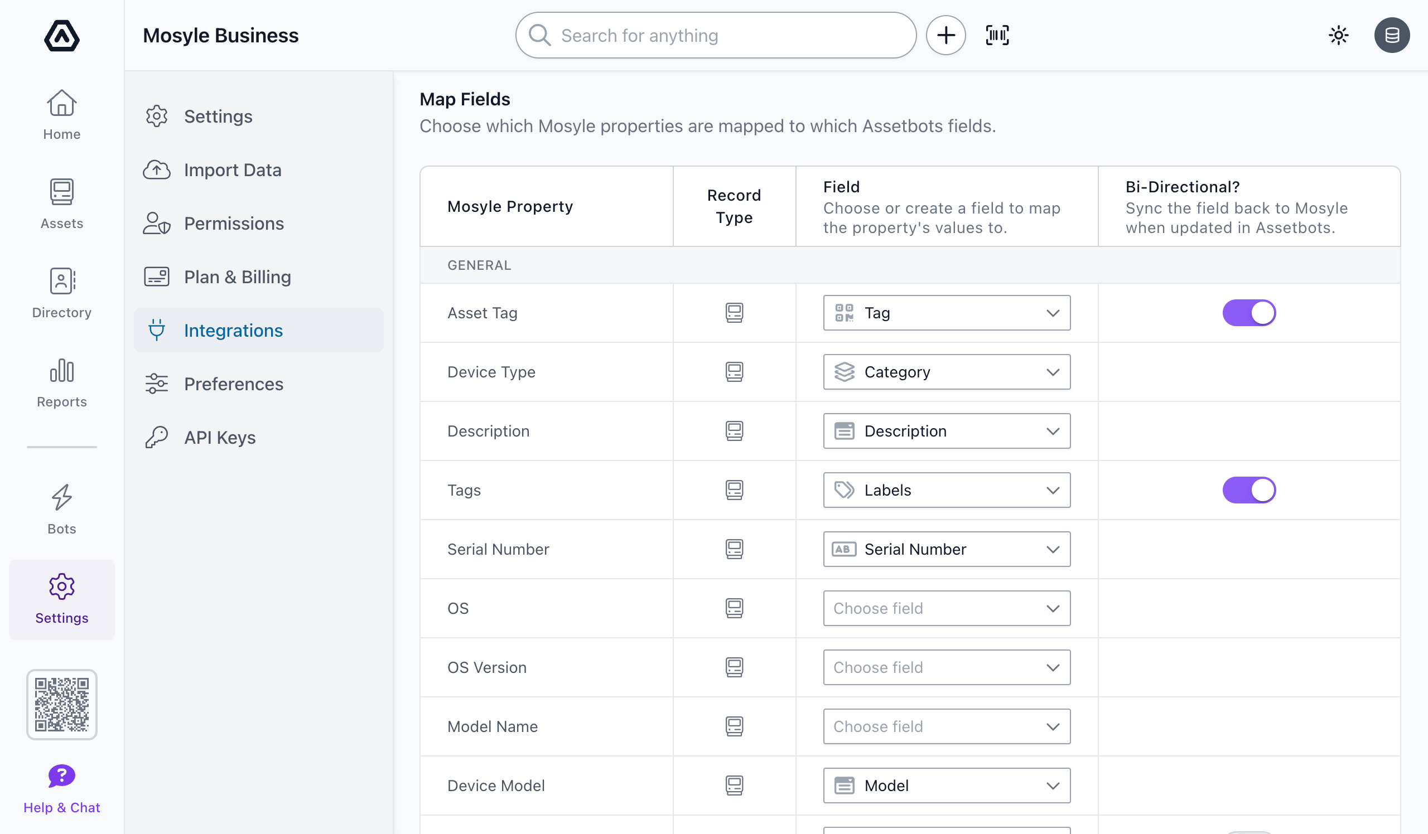Open the Serial Number field dropdown

pos(947,549)
